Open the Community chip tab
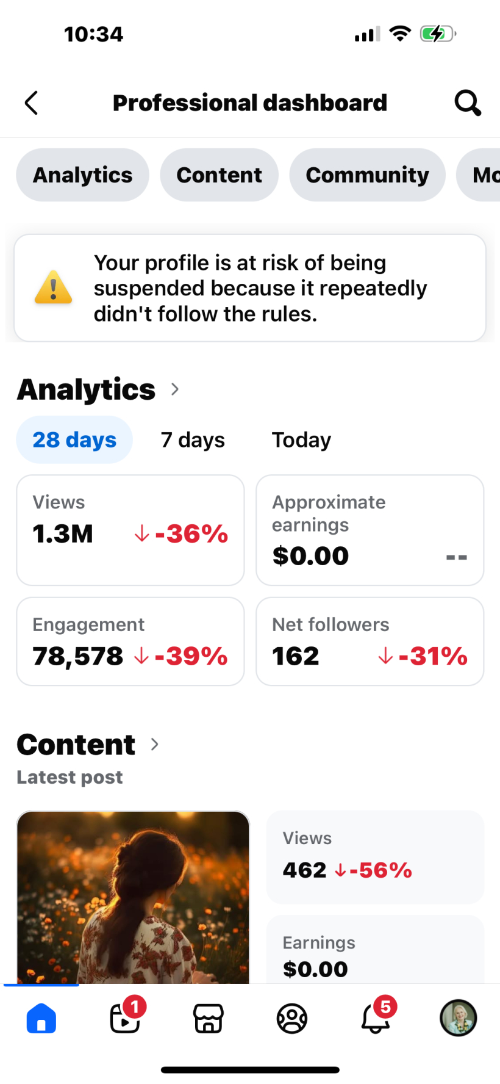The width and height of the screenshot is (500, 1084). click(x=367, y=175)
